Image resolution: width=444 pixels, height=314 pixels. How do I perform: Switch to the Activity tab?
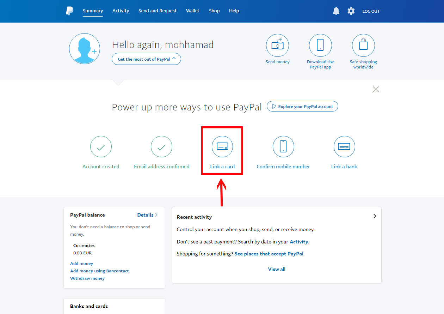[x=121, y=11]
